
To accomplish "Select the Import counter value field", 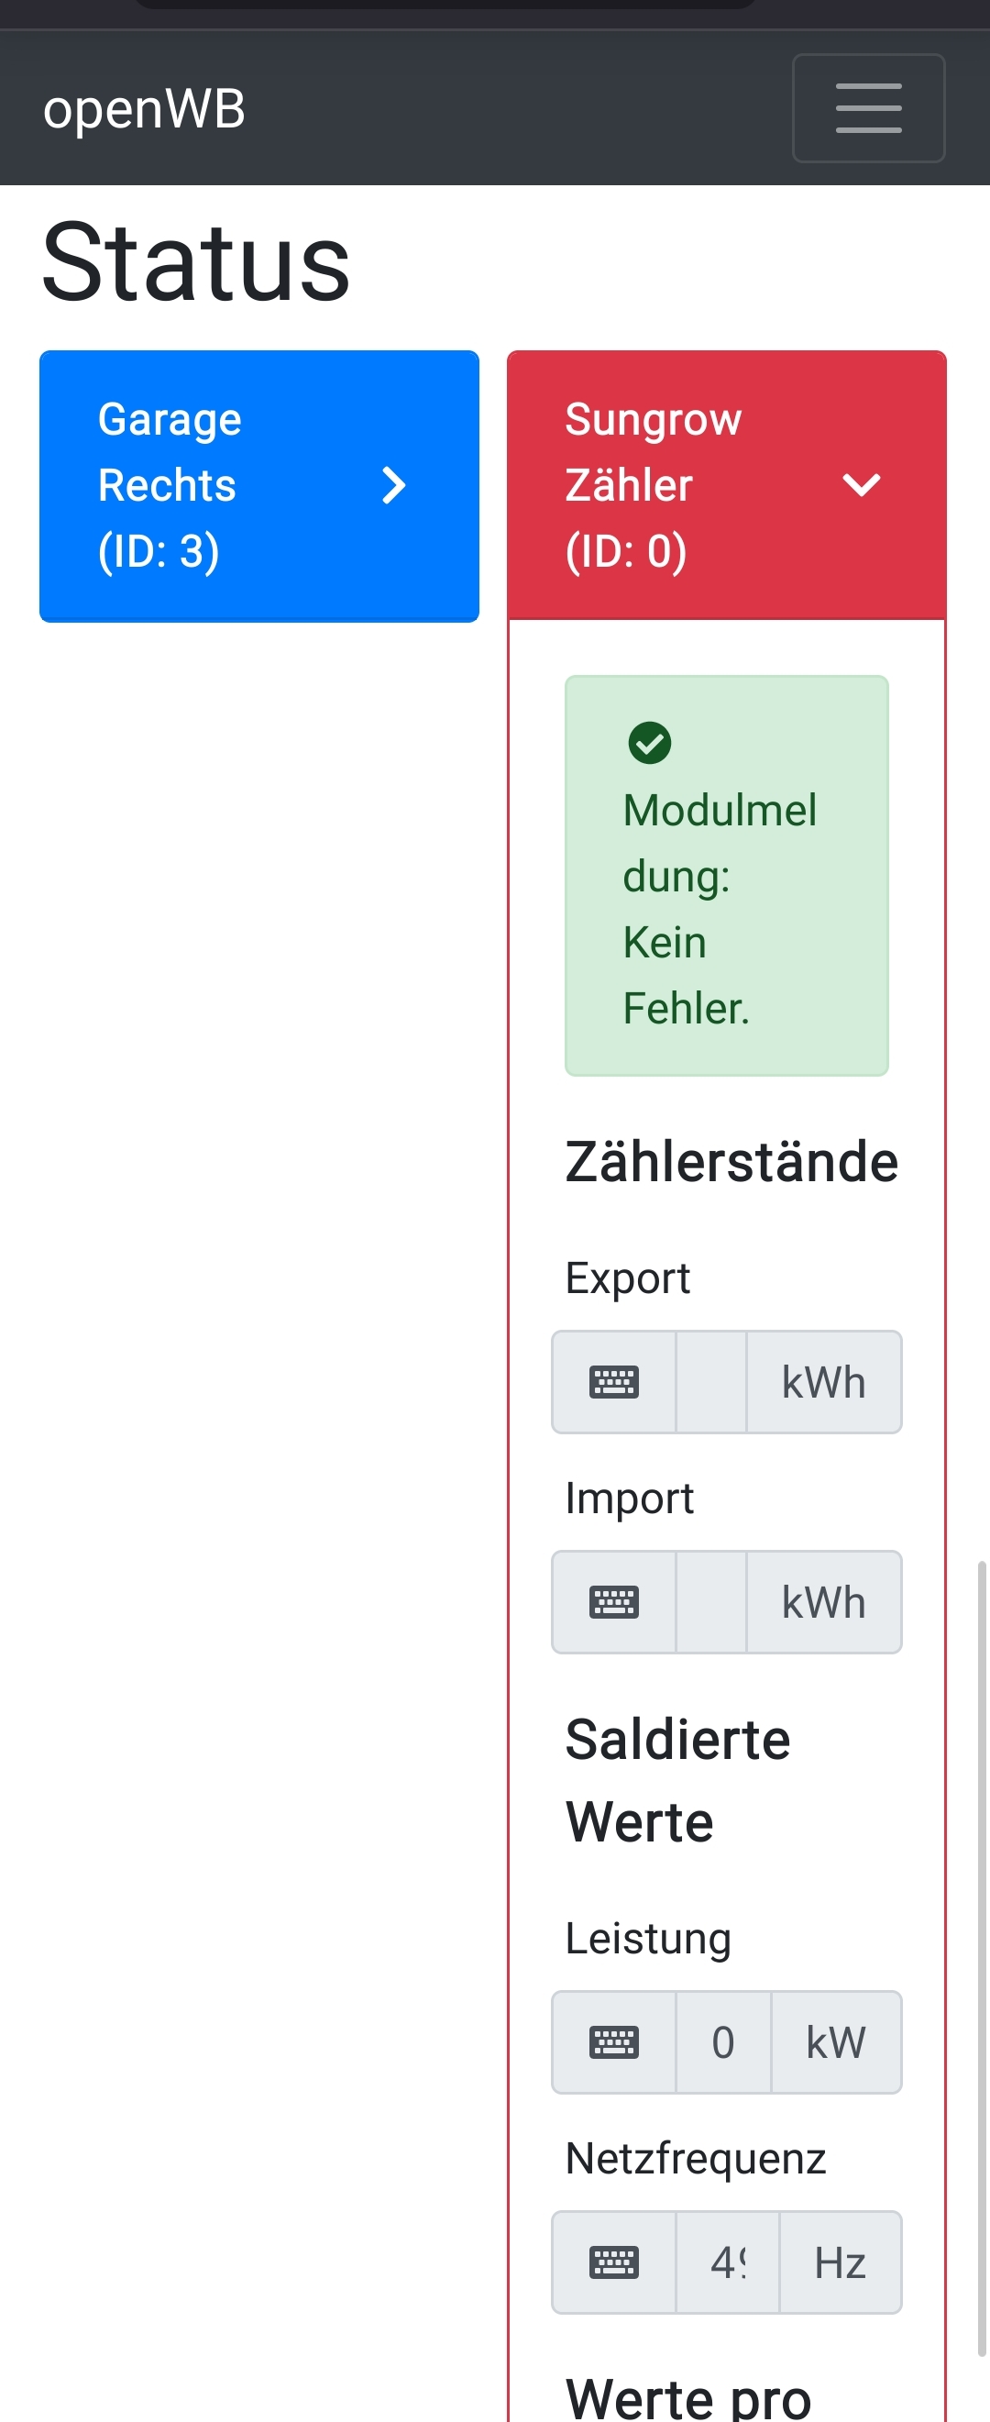I will coord(710,1602).
